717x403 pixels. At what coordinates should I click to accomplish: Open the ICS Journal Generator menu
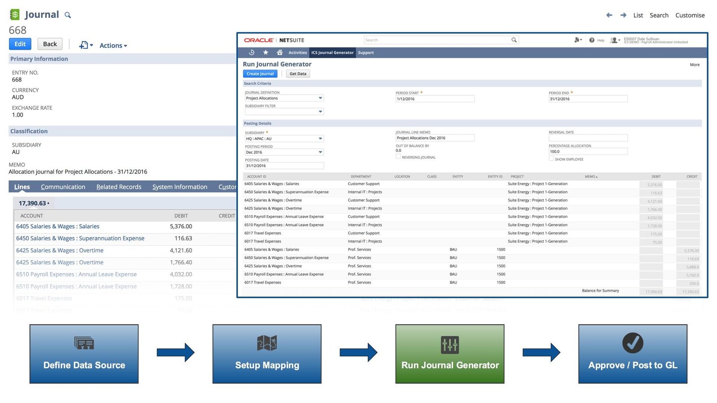[x=333, y=53]
